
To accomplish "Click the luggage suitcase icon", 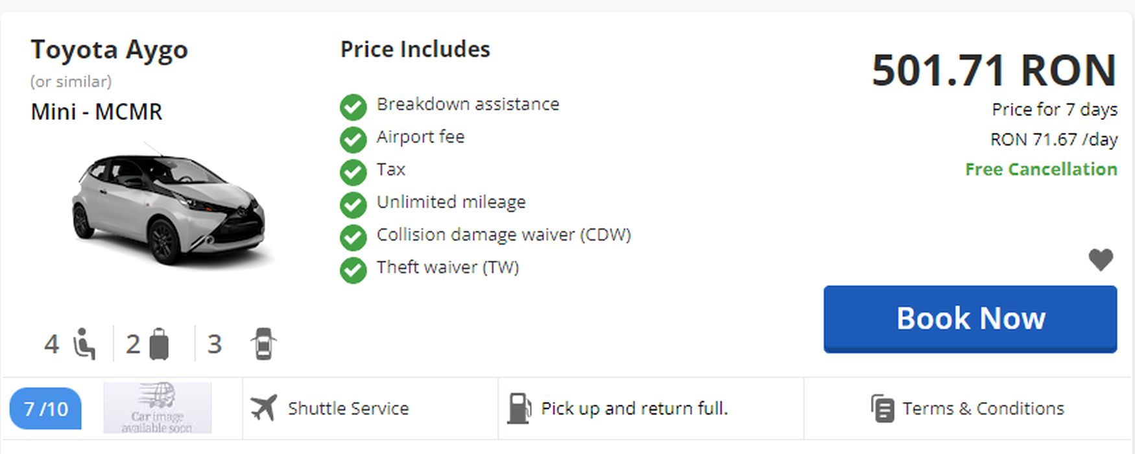I will (x=159, y=344).
